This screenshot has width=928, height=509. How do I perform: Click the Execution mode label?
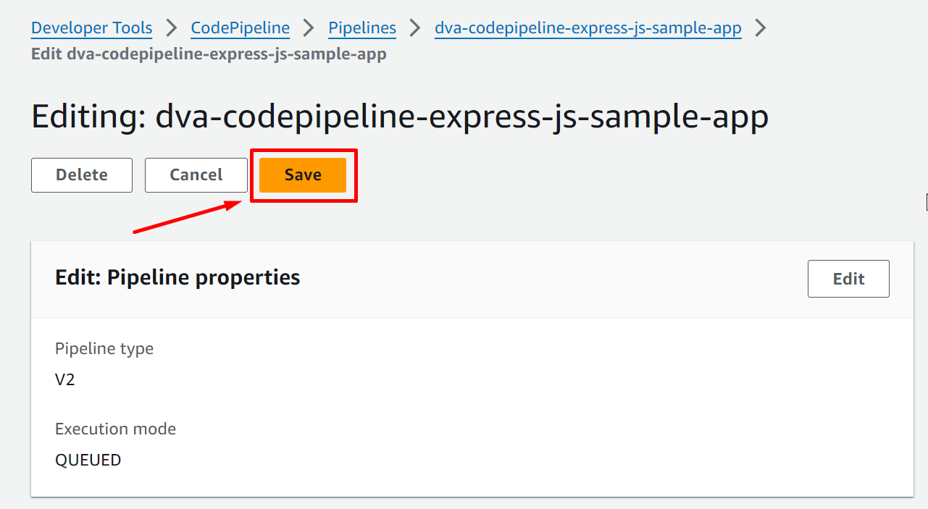point(115,429)
